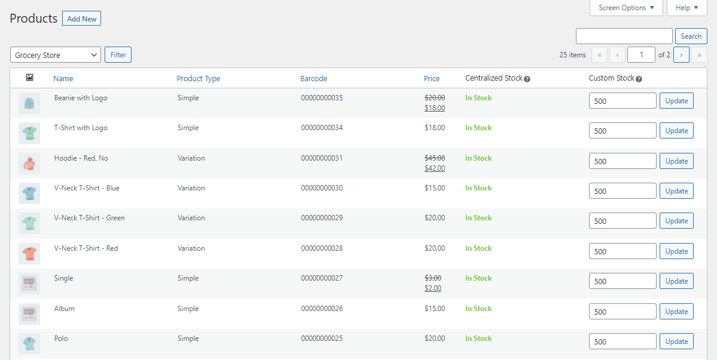This screenshot has height=360, width=717.
Task: Open the Polo product thumbnail
Action: click(x=29, y=344)
